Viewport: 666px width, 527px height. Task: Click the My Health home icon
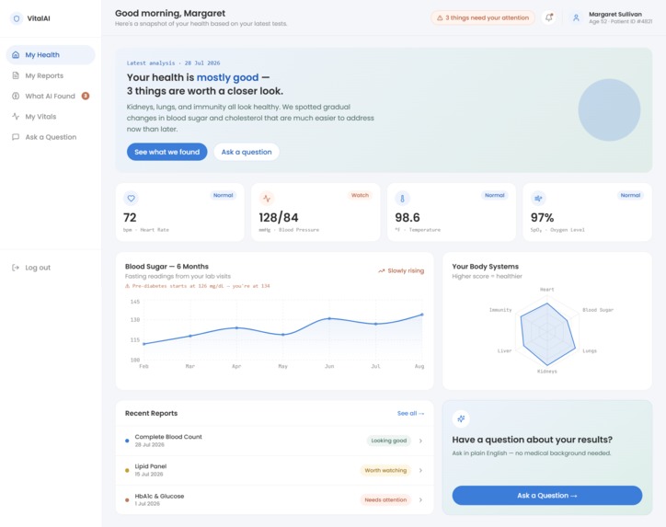click(x=16, y=55)
